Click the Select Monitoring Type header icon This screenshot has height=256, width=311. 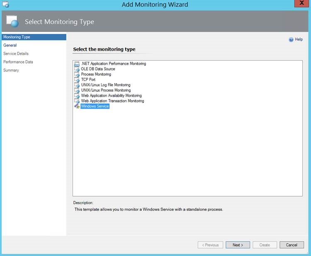(x=12, y=21)
